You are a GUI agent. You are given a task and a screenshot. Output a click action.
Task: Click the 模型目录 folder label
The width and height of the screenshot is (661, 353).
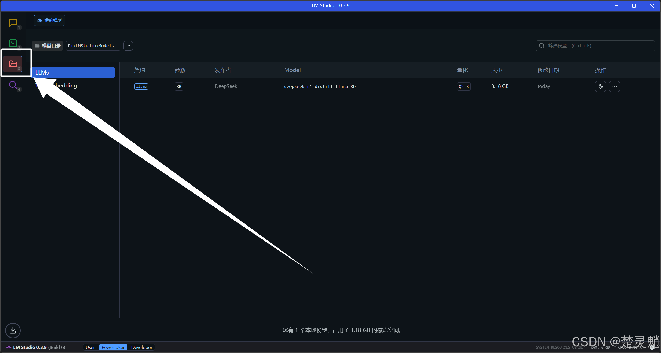coord(48,46)
